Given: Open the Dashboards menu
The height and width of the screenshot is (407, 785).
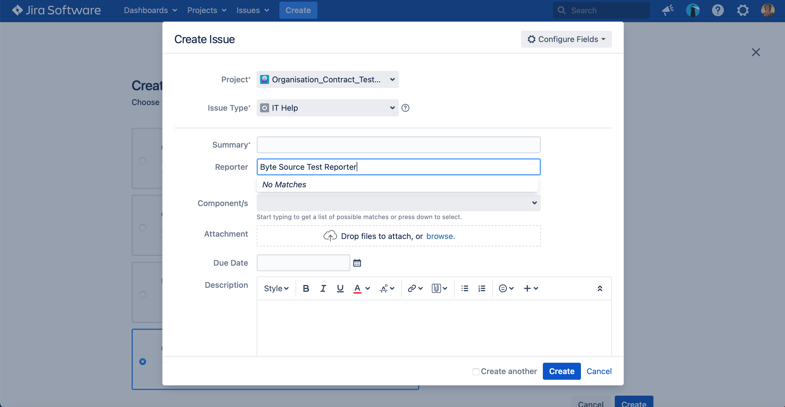Looking at the screenshot, I should pos(151,10).
